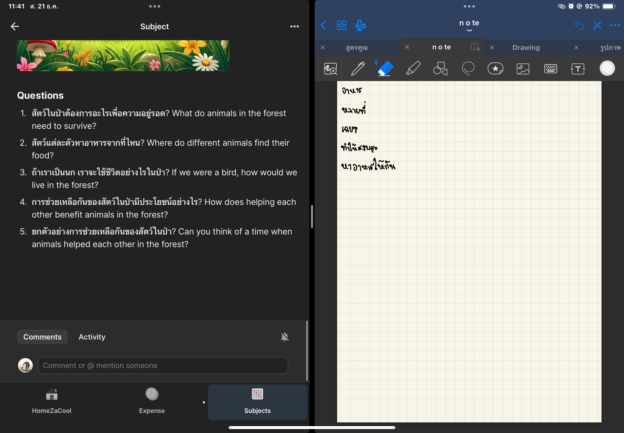Toggle the comment notifications bell

[285, 337]
